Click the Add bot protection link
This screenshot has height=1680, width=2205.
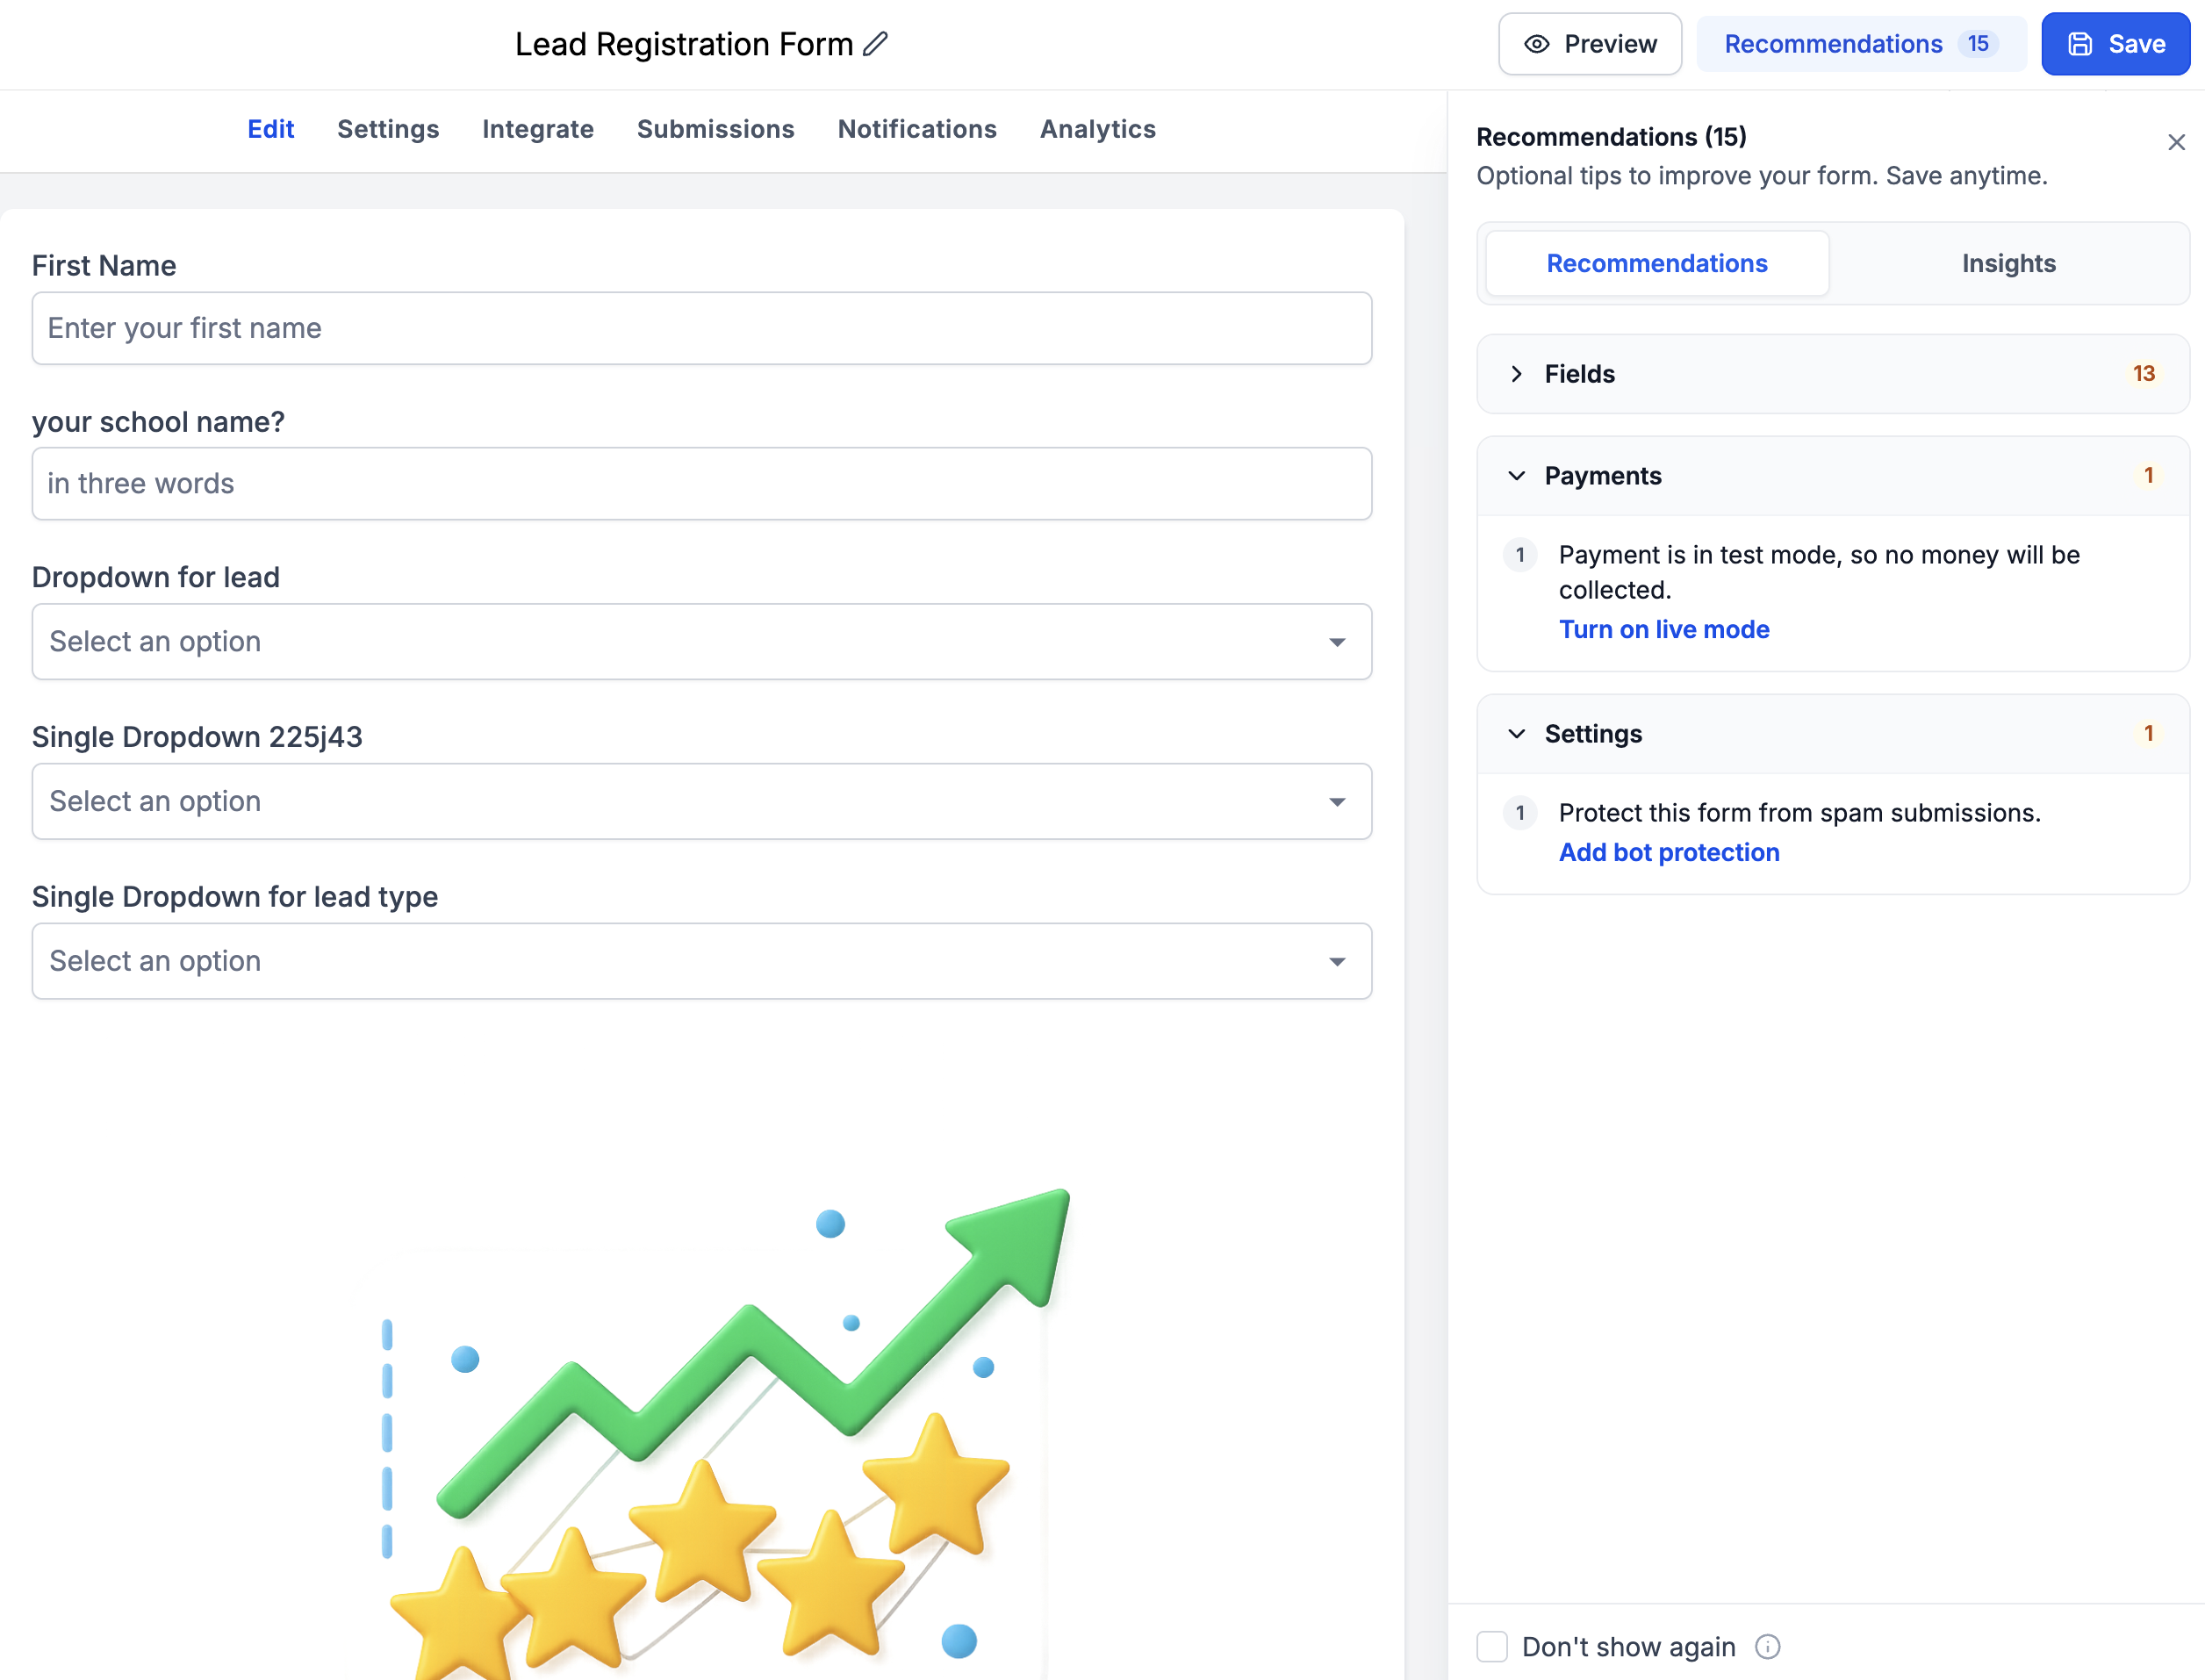(1669, 853)
